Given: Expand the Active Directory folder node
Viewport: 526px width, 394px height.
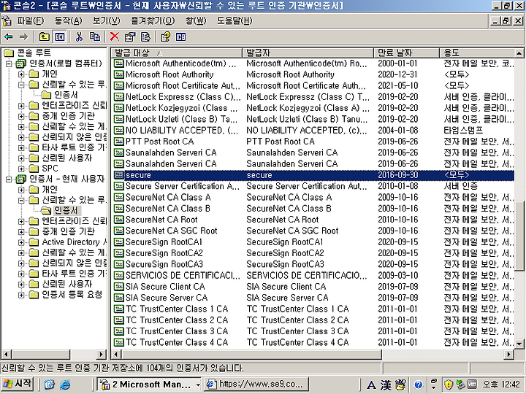Looking at the screenshot, I should (x=21, y=242).
